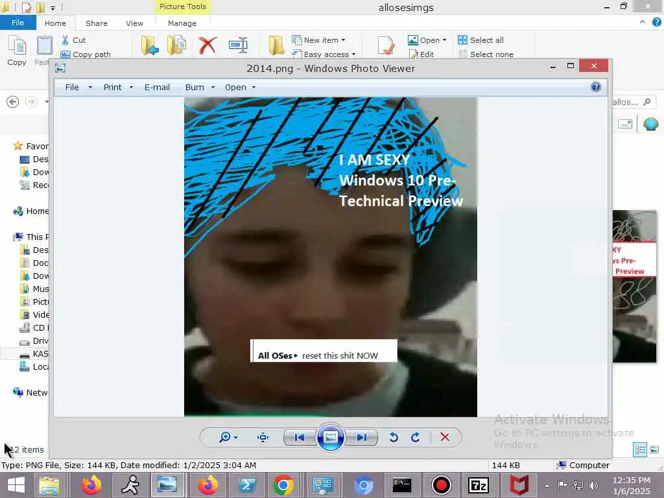Click the Actual size button
This screenshot has height=498, width=664.
263,437
